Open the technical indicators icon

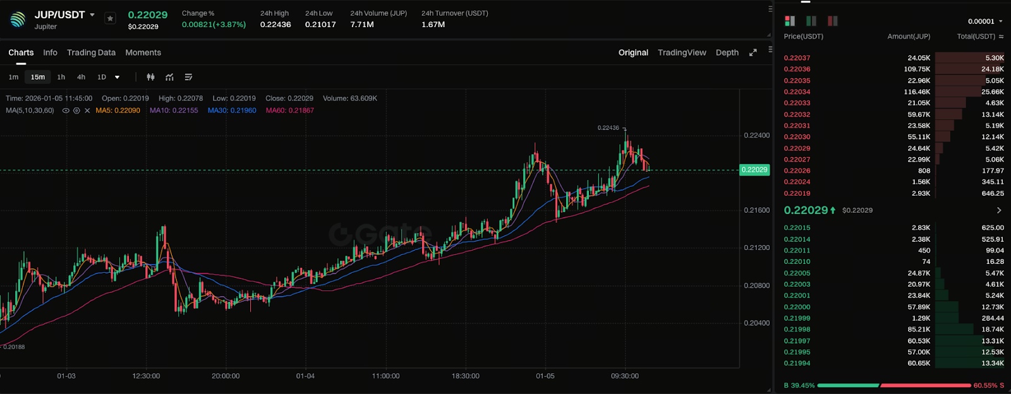(x=169, y=77)
